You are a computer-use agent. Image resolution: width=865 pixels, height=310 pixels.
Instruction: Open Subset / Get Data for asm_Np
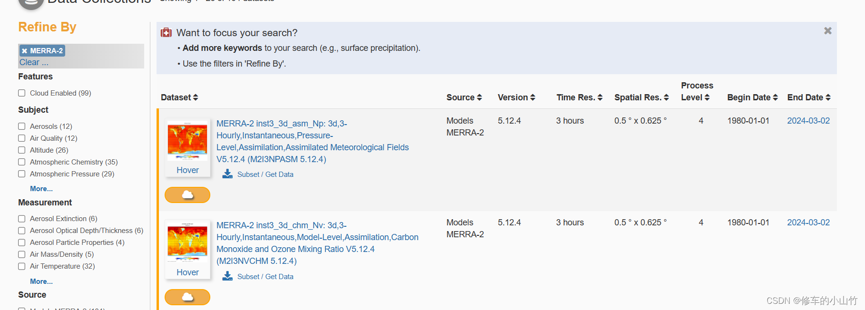tap(265, 174)
